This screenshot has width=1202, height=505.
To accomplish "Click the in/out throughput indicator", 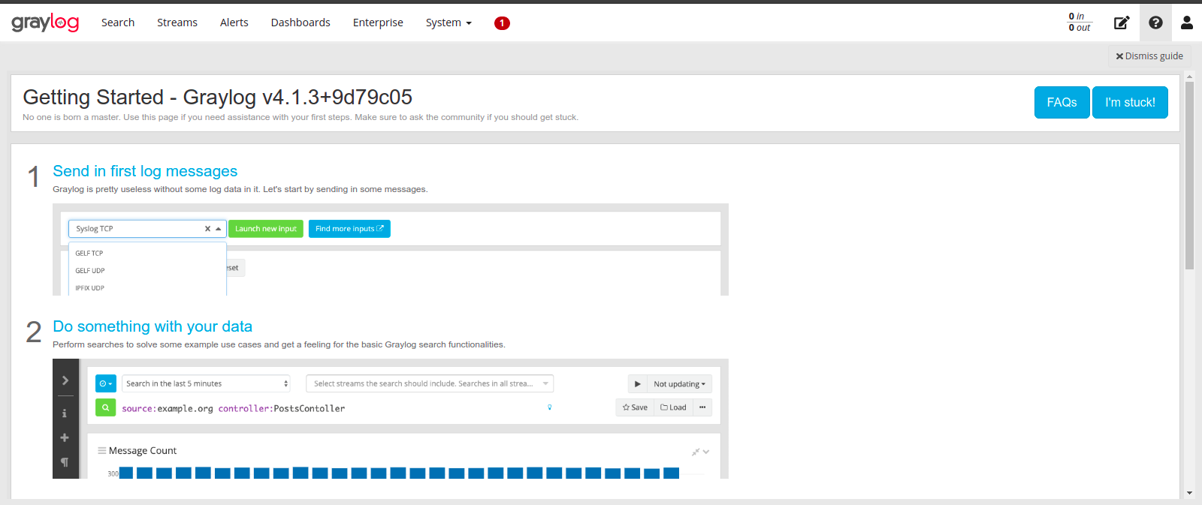I will (1080, 22).
